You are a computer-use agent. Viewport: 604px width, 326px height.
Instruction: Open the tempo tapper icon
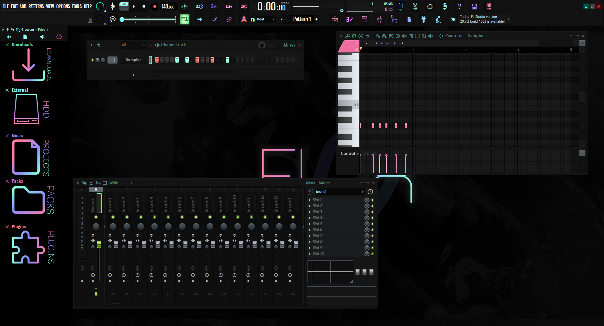click(438, 19)
